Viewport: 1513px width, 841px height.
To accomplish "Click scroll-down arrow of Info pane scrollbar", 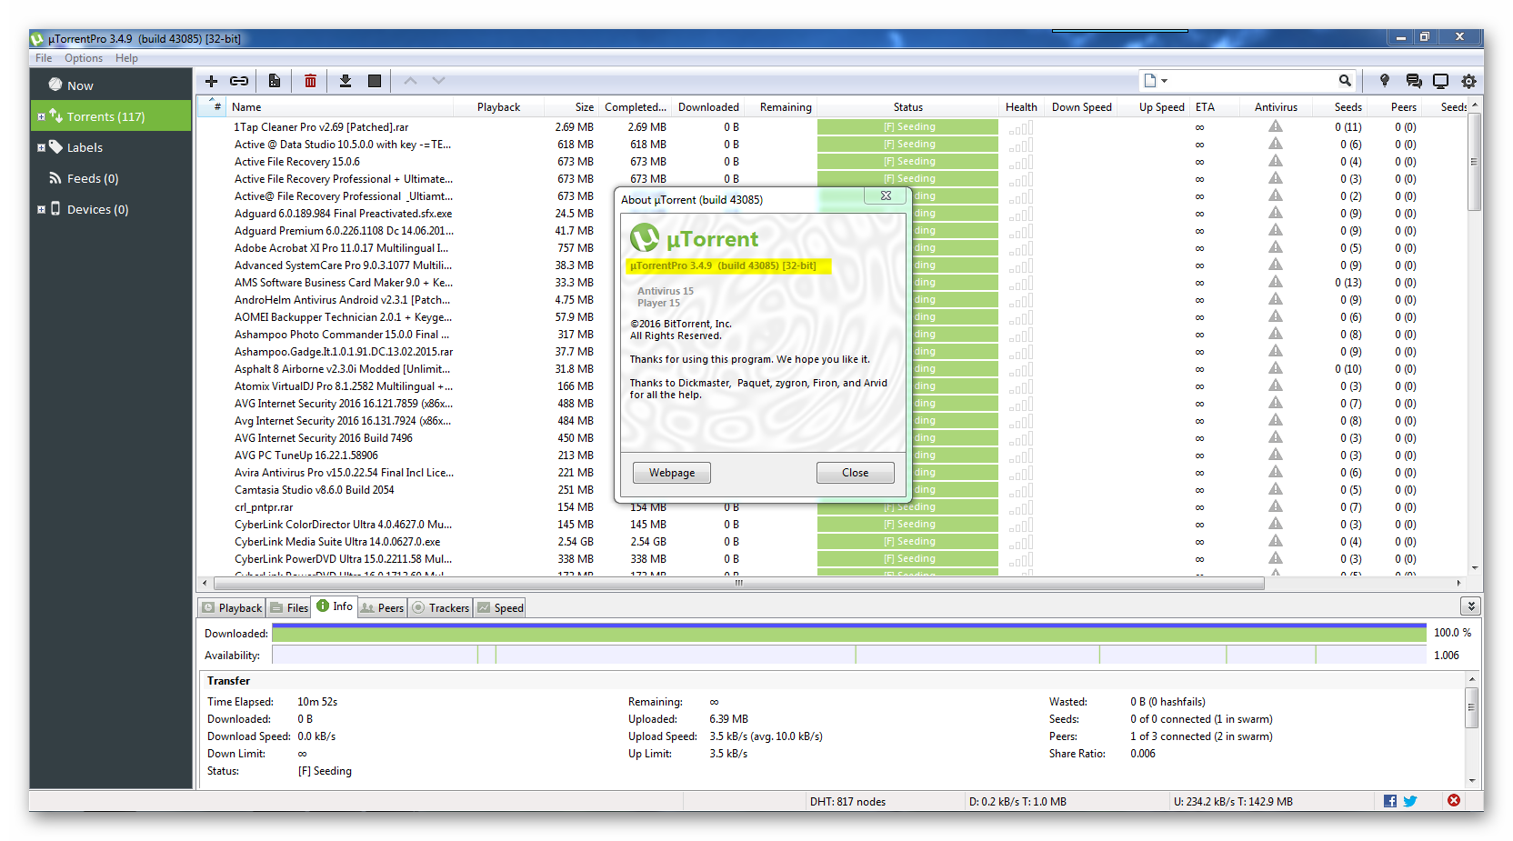I will (1471, 779).
